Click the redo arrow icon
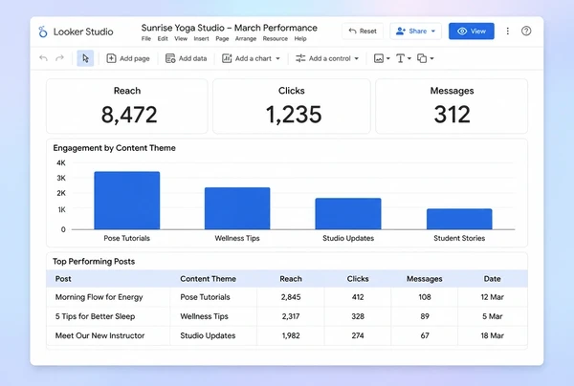574x386 pixels. click(59, 58)
